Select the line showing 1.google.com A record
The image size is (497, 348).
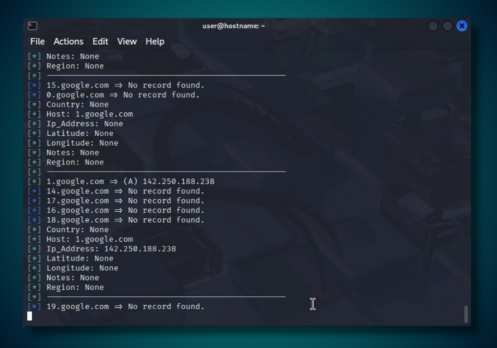point(123,181)
